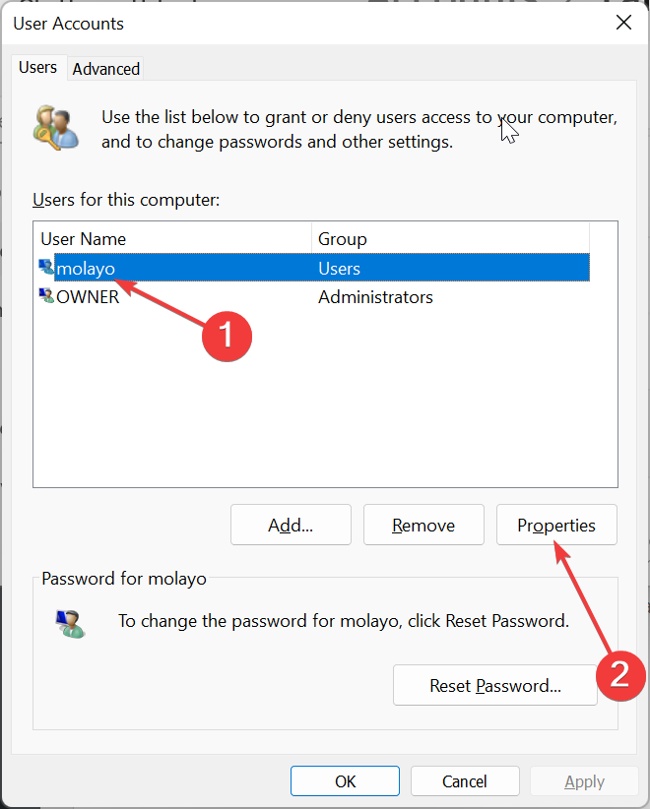Select the Users tab
650x809 pixels.
coord(37,67)
